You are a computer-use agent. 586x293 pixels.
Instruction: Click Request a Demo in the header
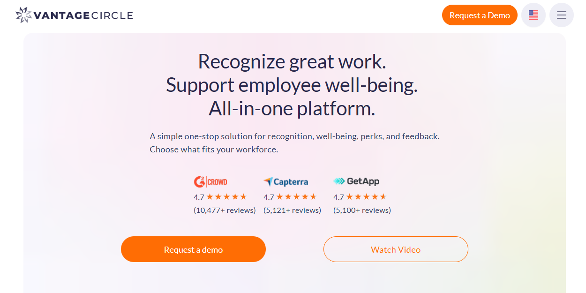click(480, 15)
